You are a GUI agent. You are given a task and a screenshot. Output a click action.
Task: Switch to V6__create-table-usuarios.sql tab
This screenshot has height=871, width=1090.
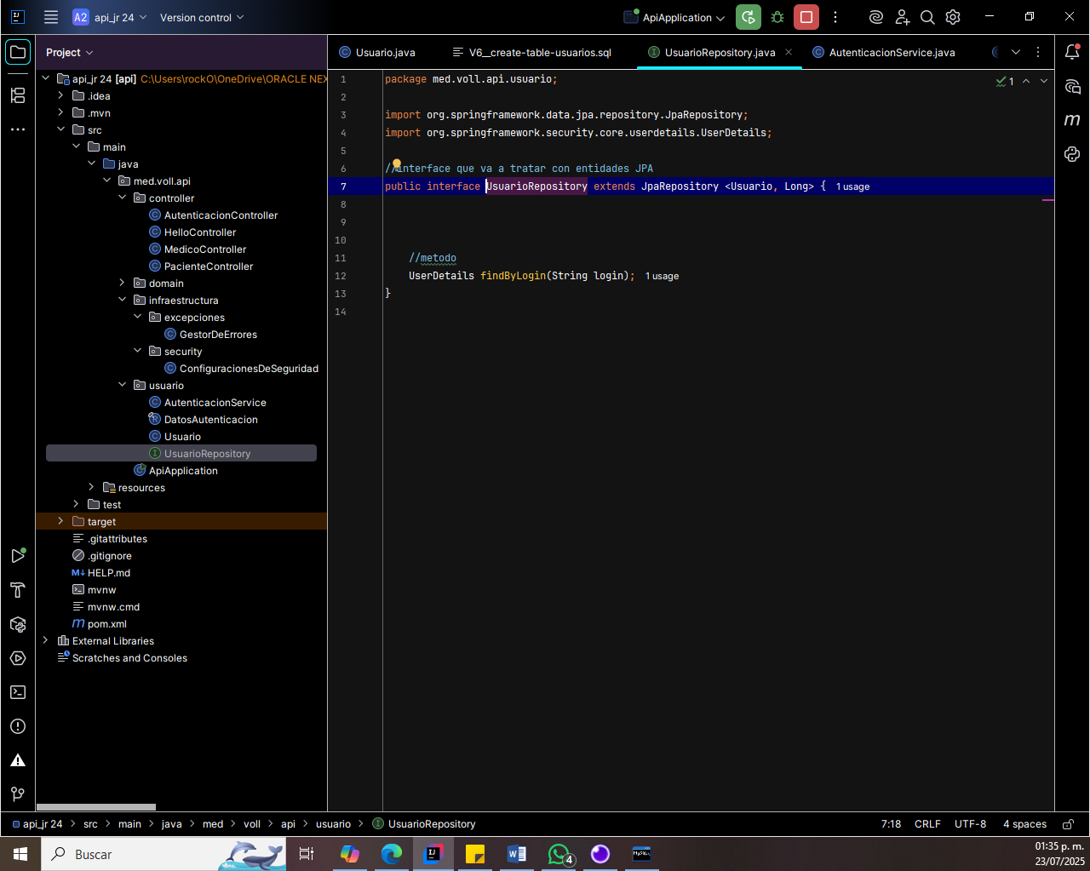click(x=532, y=52)
